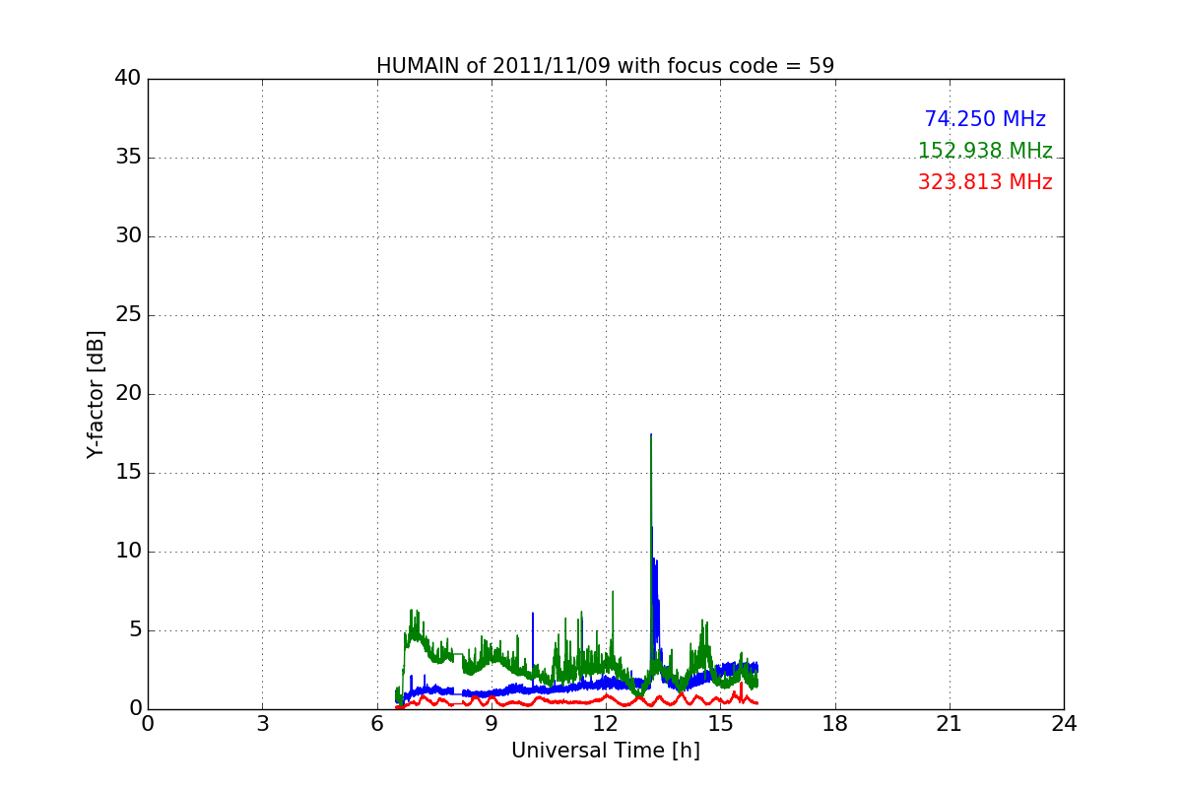Select the green "152.938 MHz" legend label
The width and height of the screenshot is (1182, 788).
[x=985, y=151]
